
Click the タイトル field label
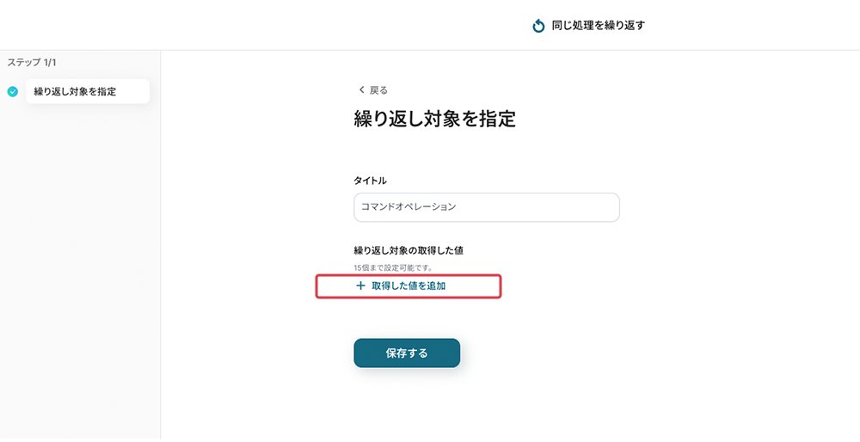[370, 181]
